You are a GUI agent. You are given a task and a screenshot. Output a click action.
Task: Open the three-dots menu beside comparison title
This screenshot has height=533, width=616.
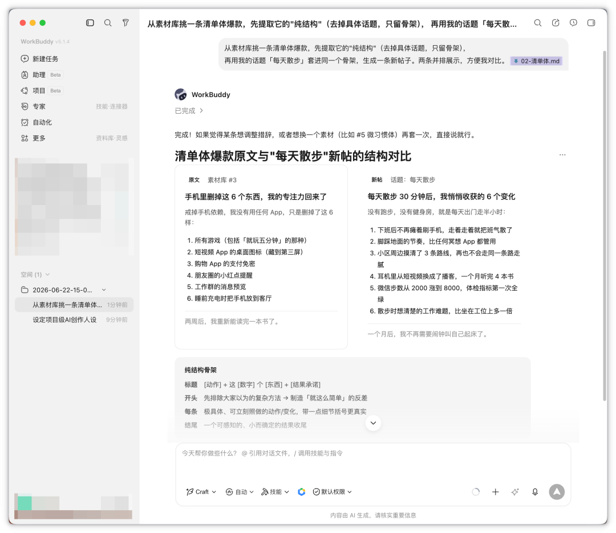pos(562,155)
